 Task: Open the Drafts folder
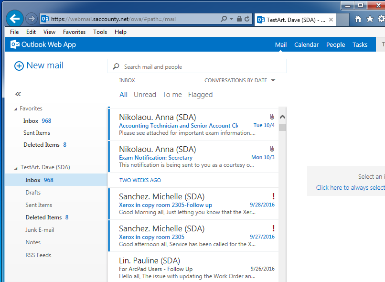pos(33,193)
